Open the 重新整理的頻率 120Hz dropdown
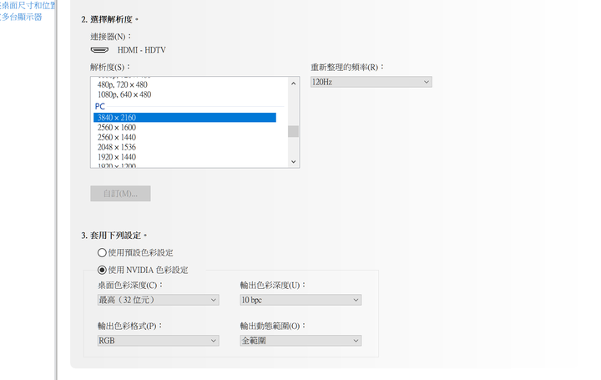This screenshot has width=601, height=380. [x=371, y=82]
